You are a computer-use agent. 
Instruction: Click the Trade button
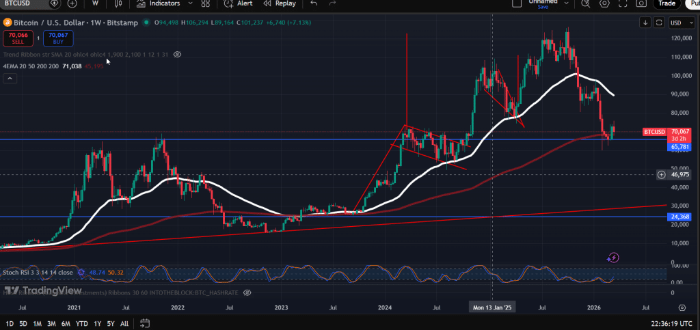(x=666, y=3)
